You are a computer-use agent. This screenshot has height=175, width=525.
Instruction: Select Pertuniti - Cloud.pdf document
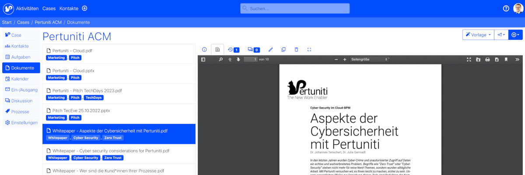119,54
